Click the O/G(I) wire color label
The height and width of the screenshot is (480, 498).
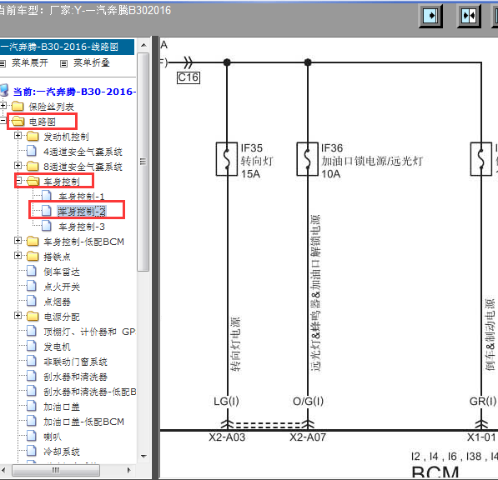[308, 401]
